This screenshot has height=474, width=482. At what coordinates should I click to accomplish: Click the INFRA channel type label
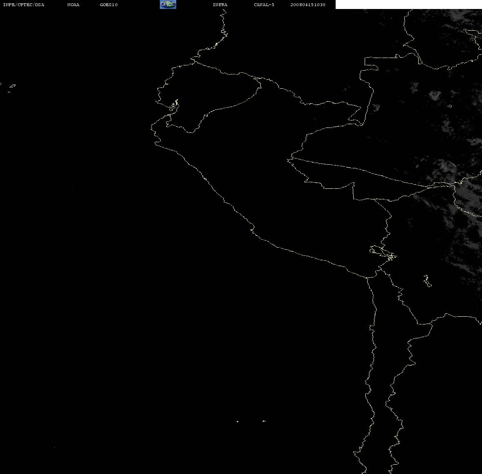220,4
